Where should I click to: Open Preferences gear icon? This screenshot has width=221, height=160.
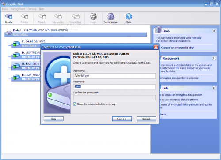(x=111, y=16)
